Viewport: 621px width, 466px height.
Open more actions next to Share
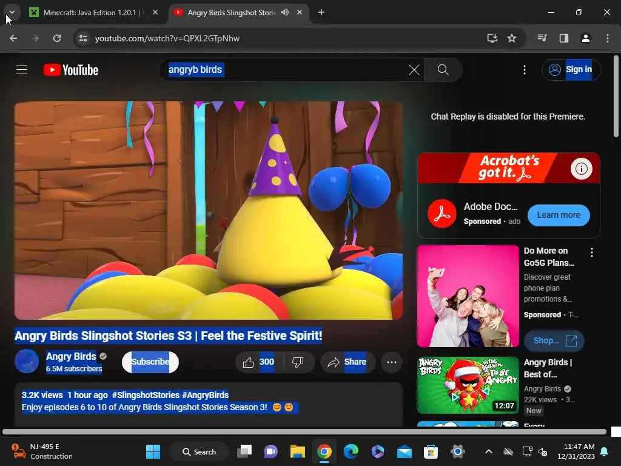pyautogui.click(x=392, y=362)
